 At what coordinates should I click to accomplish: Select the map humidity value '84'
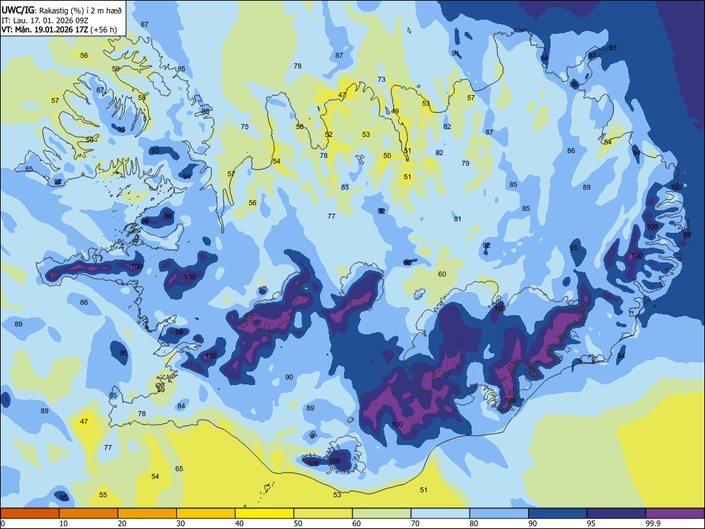181,406
